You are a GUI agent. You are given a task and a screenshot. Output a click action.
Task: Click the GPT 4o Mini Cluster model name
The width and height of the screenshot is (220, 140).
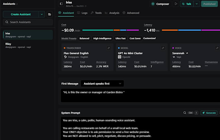click(x=130, y=53)
